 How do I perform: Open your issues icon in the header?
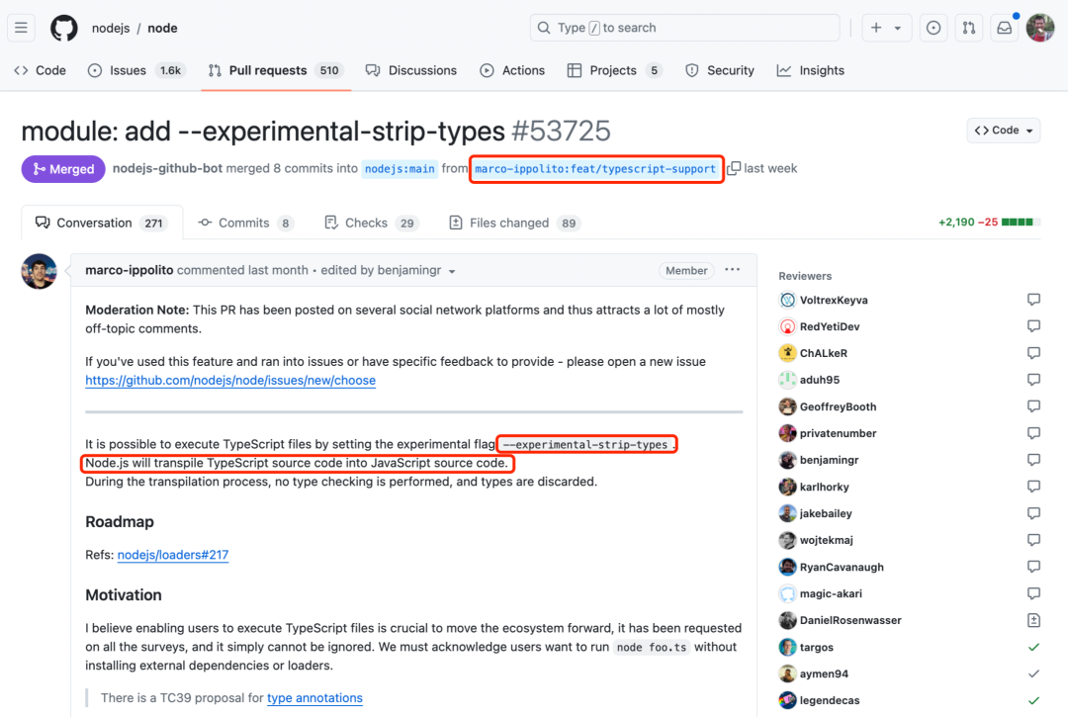click(934, 28)
